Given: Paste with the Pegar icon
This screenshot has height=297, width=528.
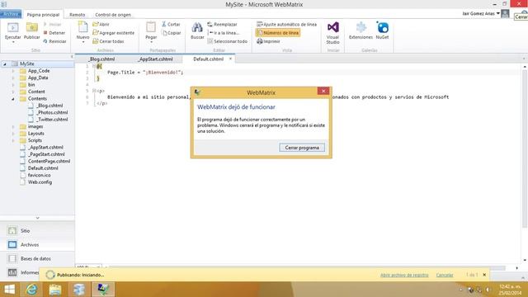Looking at the screenshot, I should pos(151,27).
